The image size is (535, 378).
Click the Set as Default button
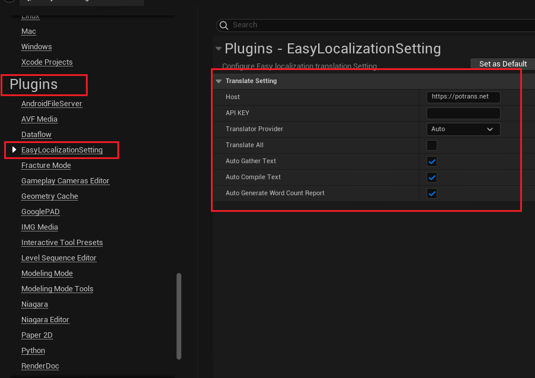502,64
